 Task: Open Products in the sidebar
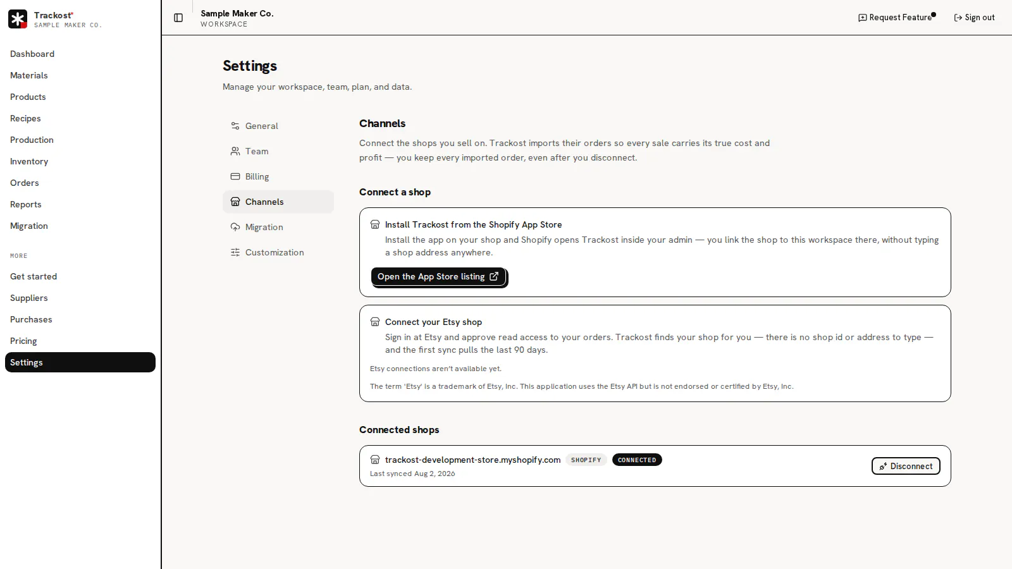coord(80,97)
